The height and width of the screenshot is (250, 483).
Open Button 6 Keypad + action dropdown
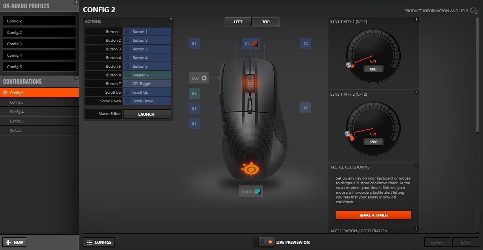pos(147,75)
